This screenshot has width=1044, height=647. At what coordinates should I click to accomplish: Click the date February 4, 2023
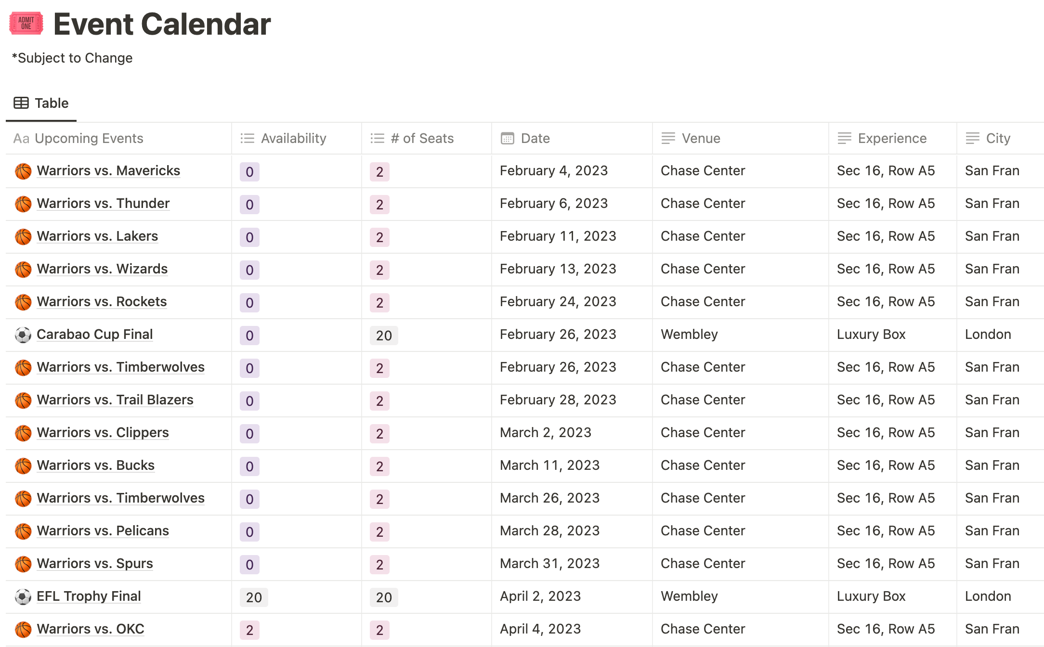coord(554,170)
